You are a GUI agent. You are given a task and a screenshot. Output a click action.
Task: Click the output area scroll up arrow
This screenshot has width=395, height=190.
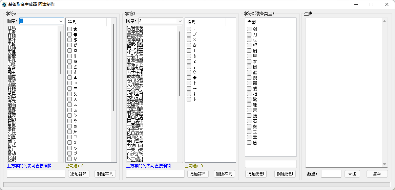click(x=384, y=21)
